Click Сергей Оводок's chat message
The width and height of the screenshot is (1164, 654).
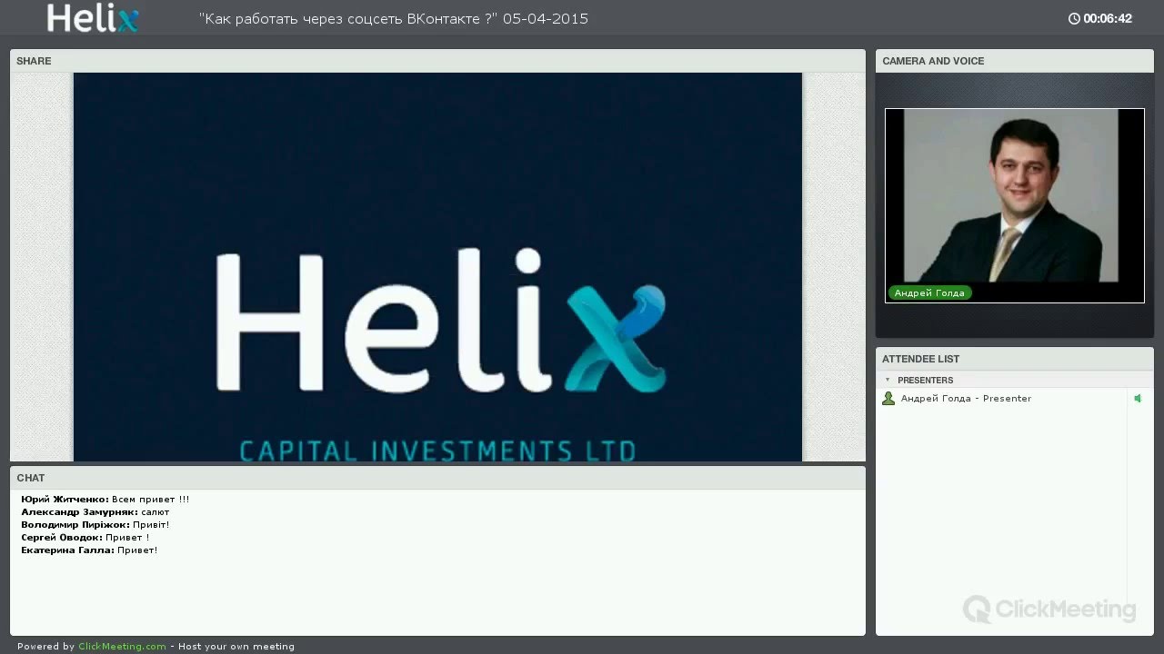click(x=85, y=537)
